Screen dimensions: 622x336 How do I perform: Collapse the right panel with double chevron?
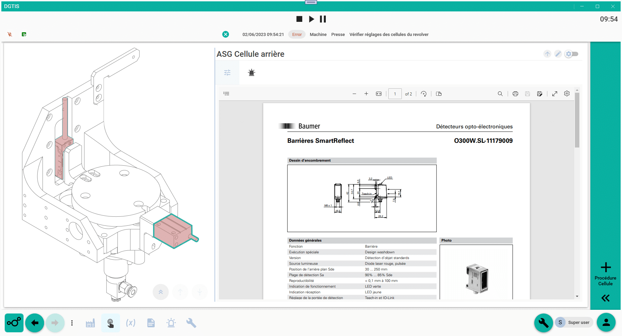(x=605, y=298)
